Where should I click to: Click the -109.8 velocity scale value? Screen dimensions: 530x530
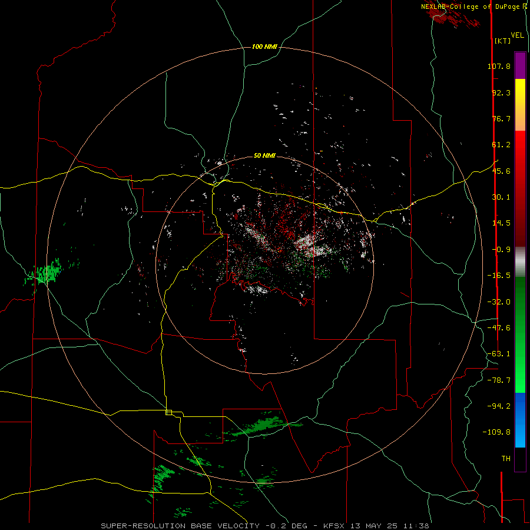[x=496, y=432]
